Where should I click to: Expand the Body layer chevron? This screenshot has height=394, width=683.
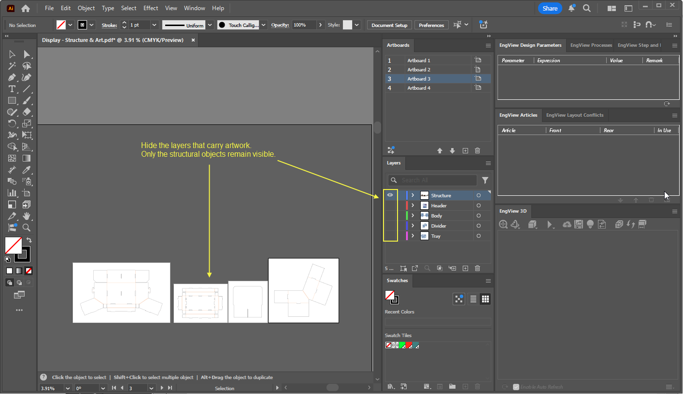click(413, 216)
